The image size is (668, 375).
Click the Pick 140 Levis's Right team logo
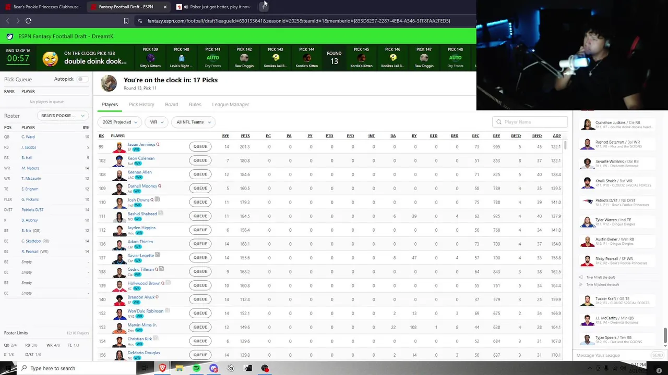pyautogui.click(x=182, y=58)
